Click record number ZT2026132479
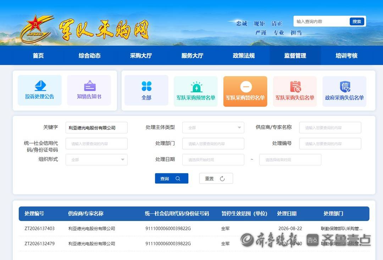This screenshot has height=260, width=383. (x=40, y=244)
